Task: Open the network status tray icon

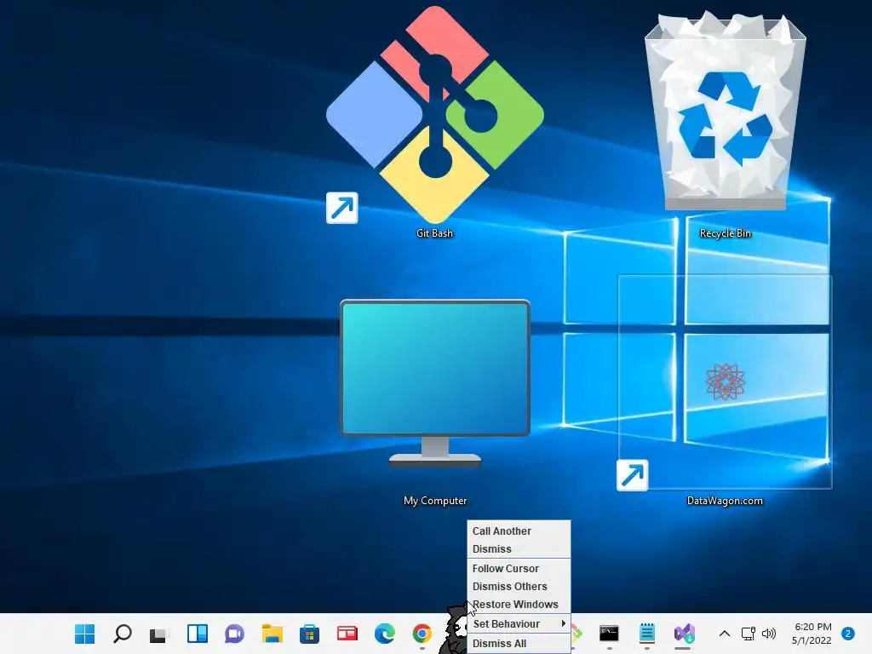Action: click(x=749, y=634)
